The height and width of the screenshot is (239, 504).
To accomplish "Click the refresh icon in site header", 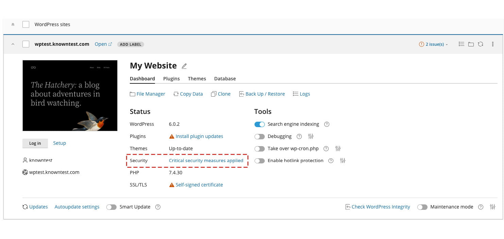I will pos(480,44).
